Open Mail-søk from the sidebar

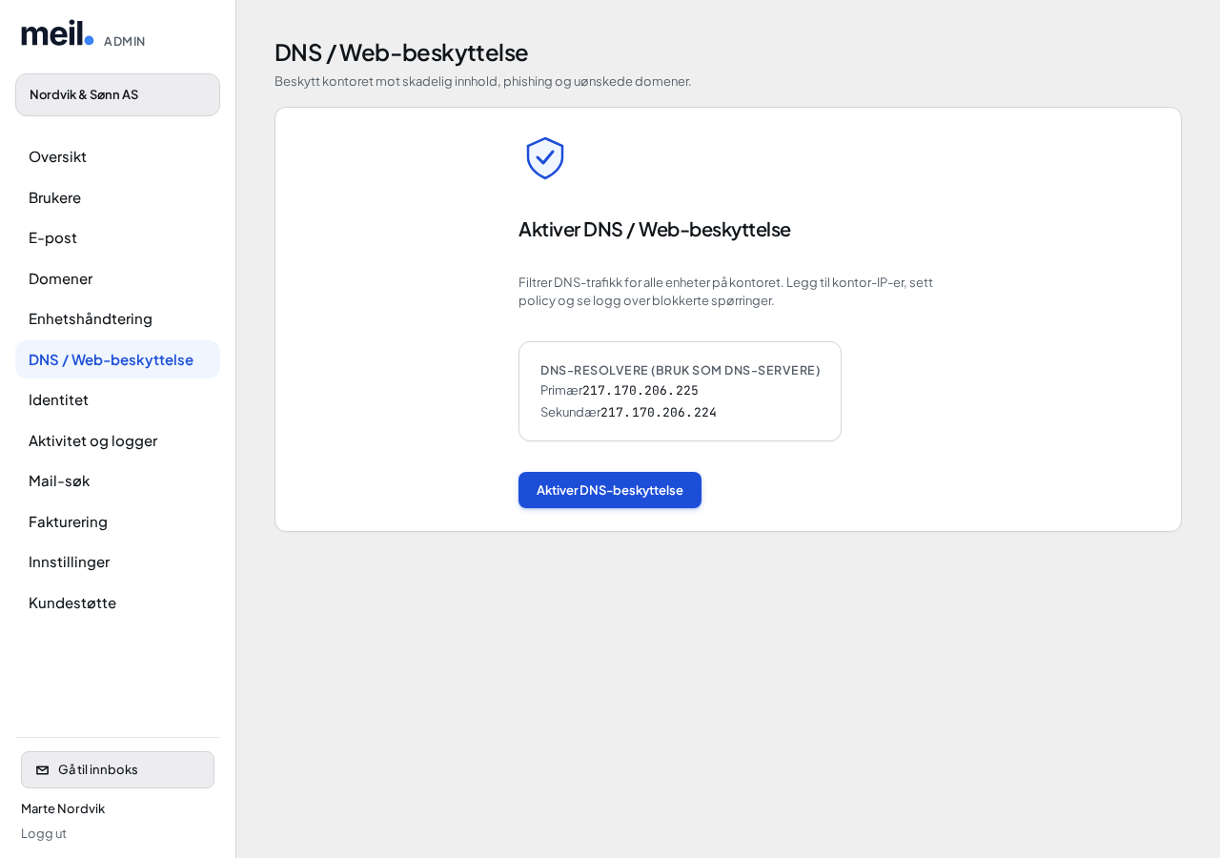point(117,481)
